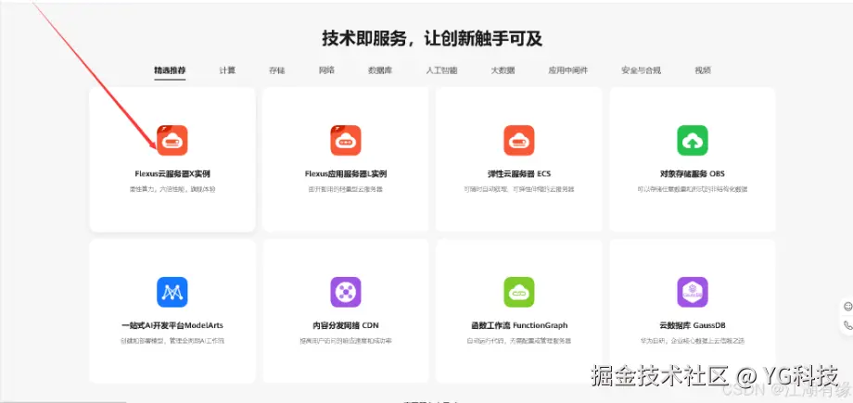Viewport: 853px width, 403px height.
Task: Open the Flexus应用服务器L实例 title link
Action: point(346,174)
